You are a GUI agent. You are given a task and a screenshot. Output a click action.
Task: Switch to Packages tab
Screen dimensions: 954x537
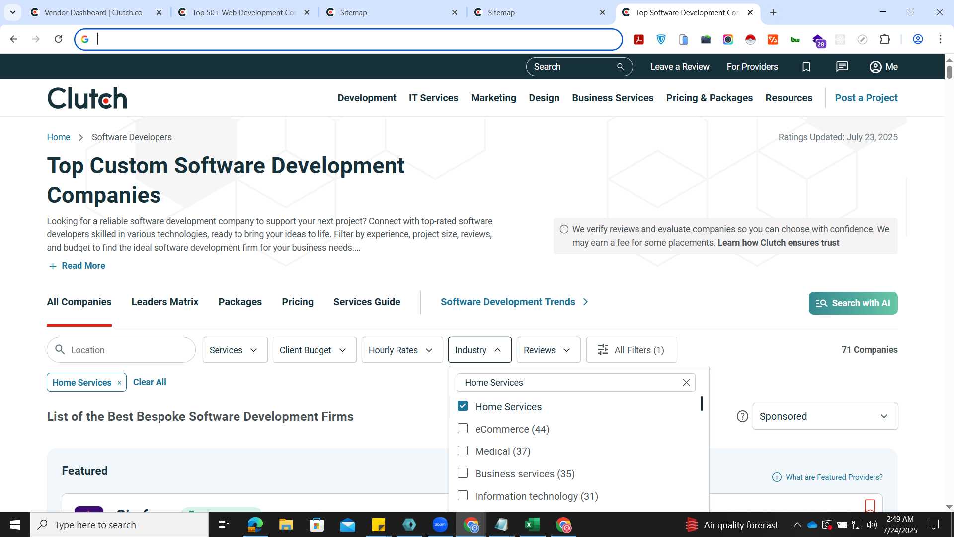click(240, 302)
